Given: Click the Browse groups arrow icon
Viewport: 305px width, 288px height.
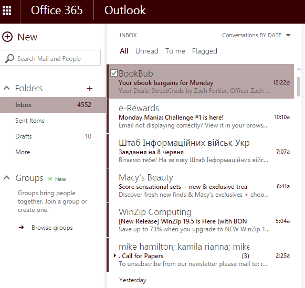Looking at the screenshot, I should click(x=21, y=227).
